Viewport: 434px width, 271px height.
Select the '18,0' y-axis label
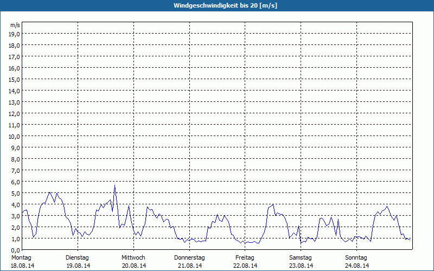tap(15, 46)
